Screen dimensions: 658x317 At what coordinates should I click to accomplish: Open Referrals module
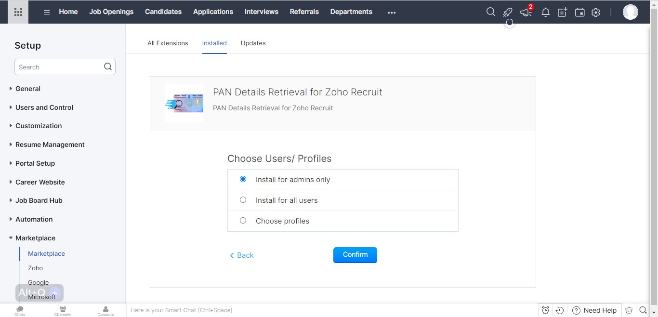click(x=304, y=12)
